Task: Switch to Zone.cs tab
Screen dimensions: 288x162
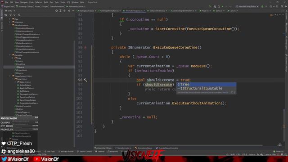Action: coord(219,11)
